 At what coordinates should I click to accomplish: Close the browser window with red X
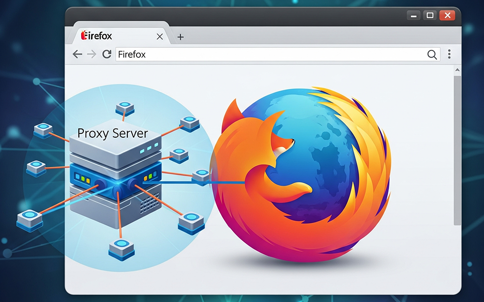(x=447, y=15)
